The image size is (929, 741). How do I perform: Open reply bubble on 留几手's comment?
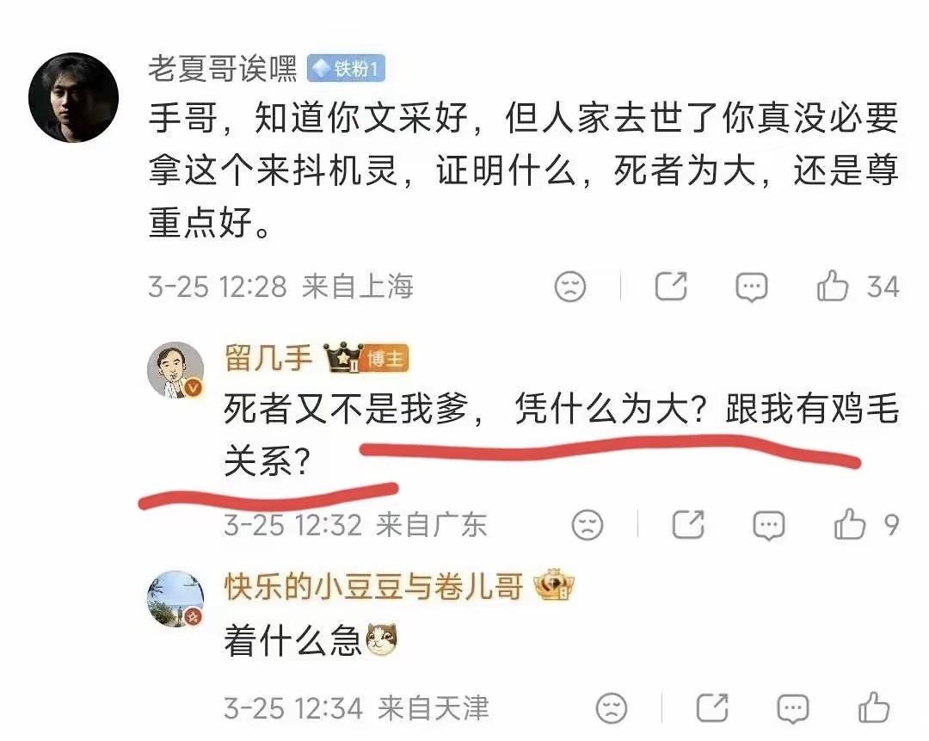(768, 526)
